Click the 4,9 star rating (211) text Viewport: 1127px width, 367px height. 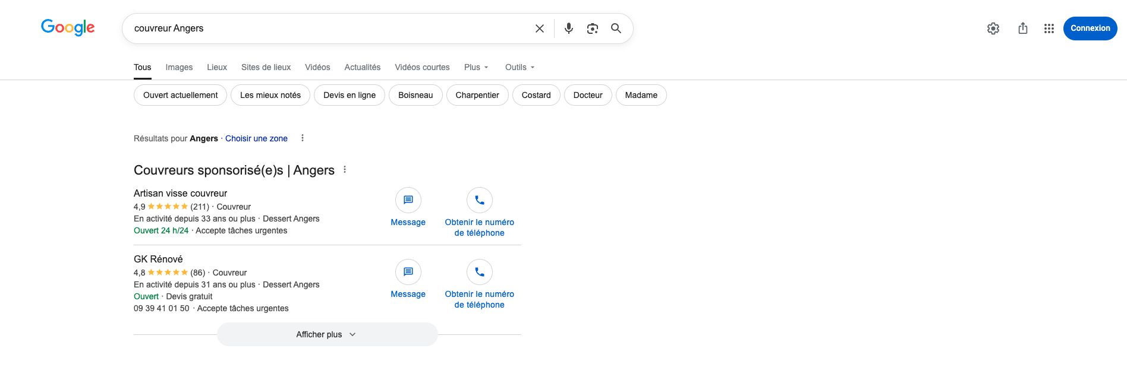tap(172, 207)
